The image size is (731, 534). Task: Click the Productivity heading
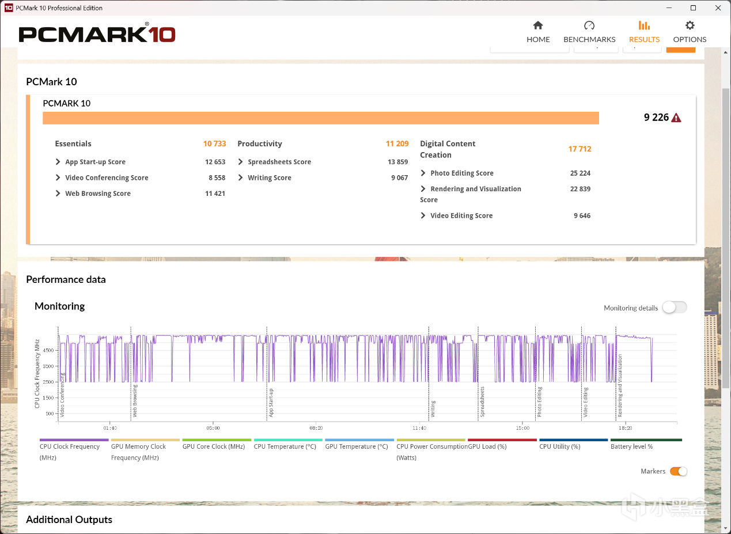pyautogui.click(x=260, y=143)
